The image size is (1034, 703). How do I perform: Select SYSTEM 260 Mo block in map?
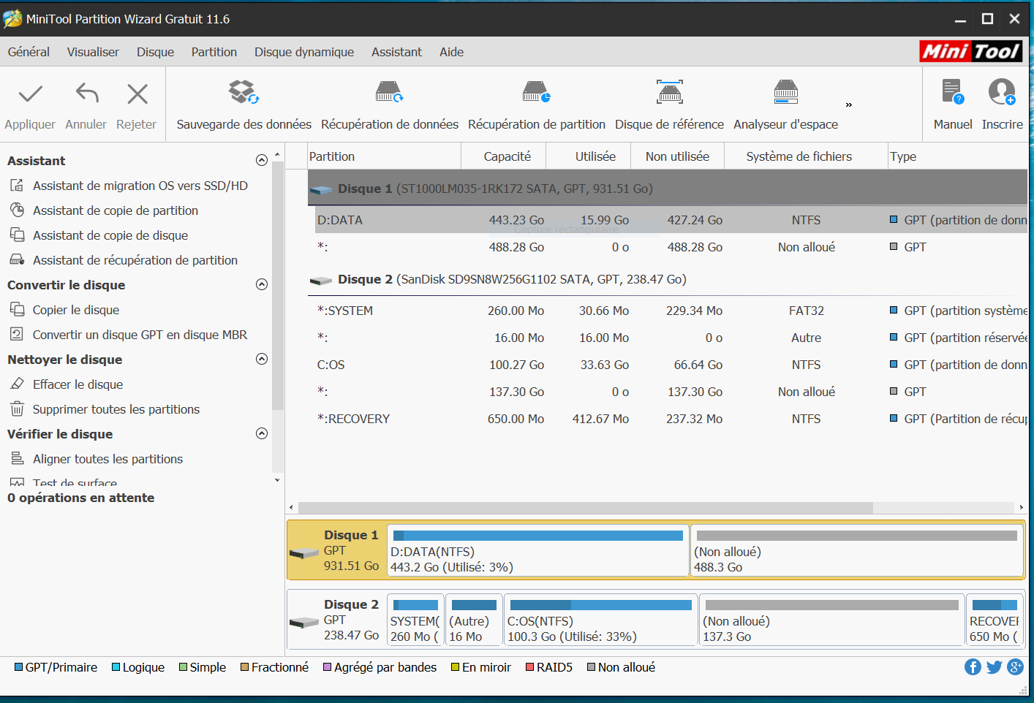coord(415,620)
